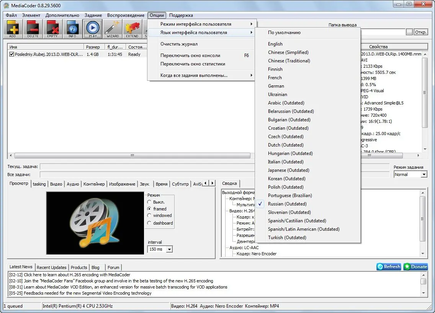
Task: Open the Элемент menu
Action: coord(31,15)
